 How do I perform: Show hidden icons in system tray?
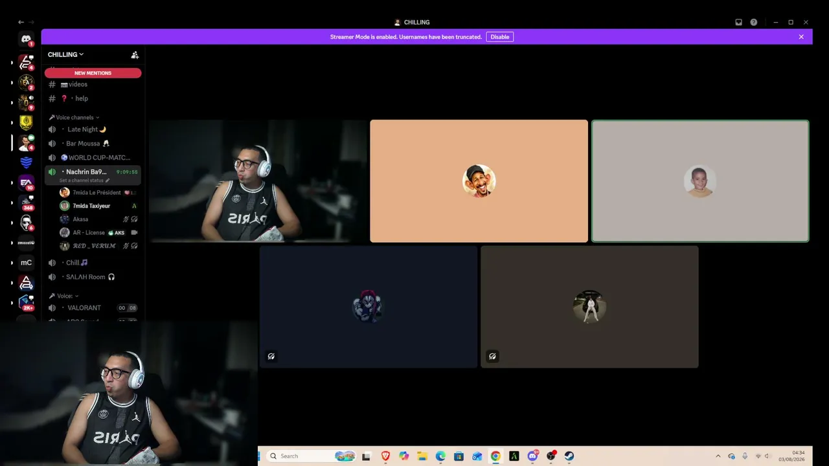click(718, 456)
